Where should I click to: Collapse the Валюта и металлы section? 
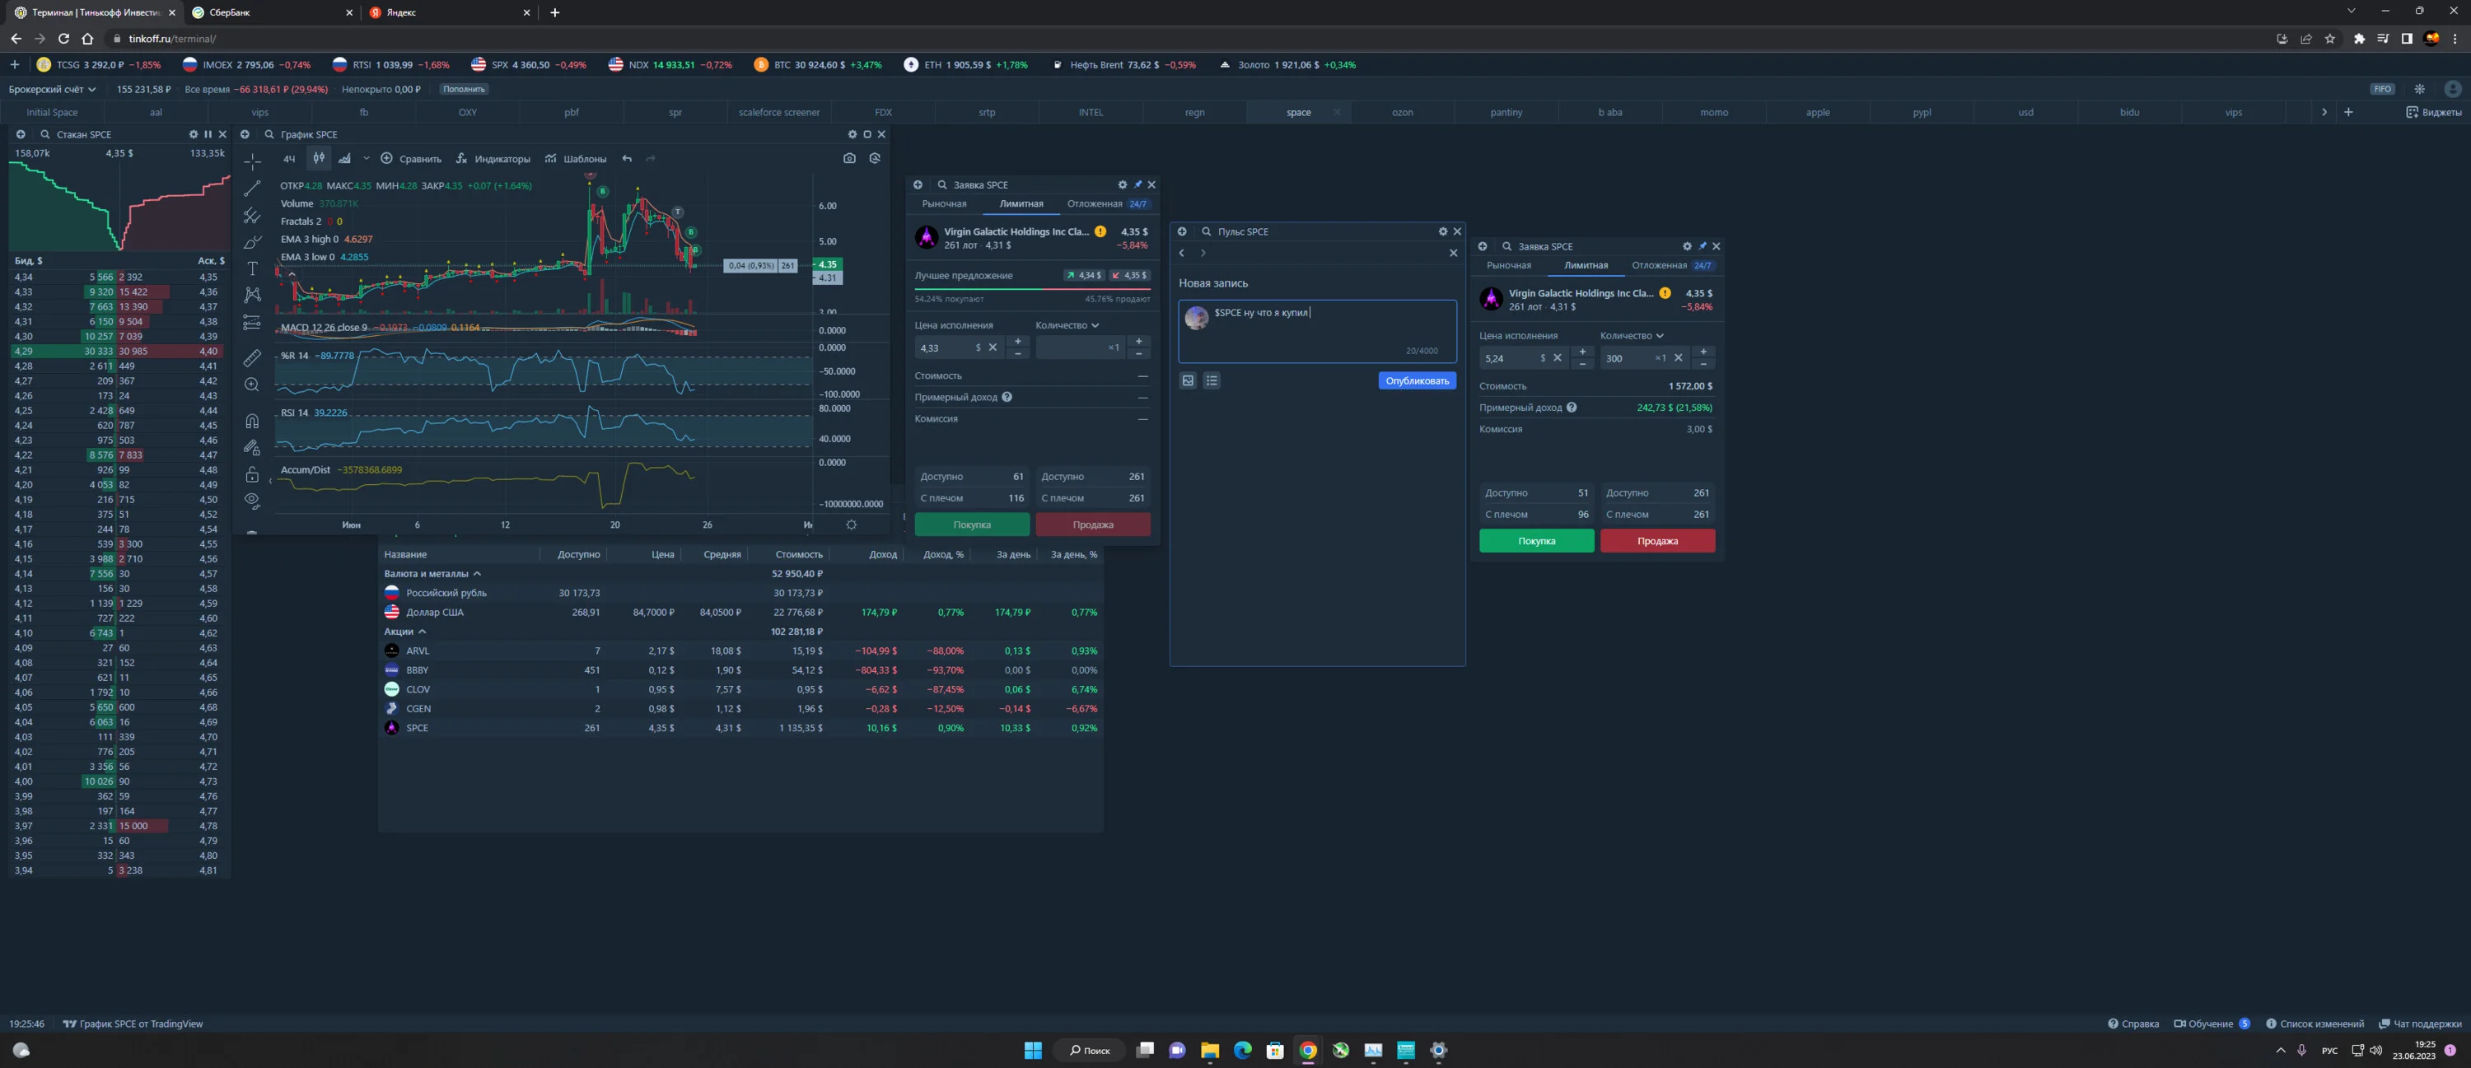click(x=432, y=573)
